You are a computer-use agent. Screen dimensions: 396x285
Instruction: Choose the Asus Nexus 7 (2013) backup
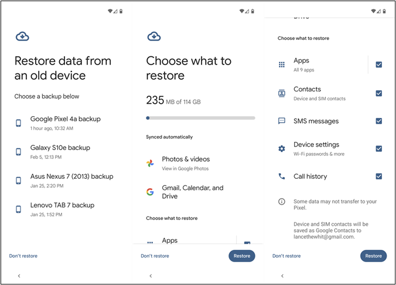(x=71, y=179)
